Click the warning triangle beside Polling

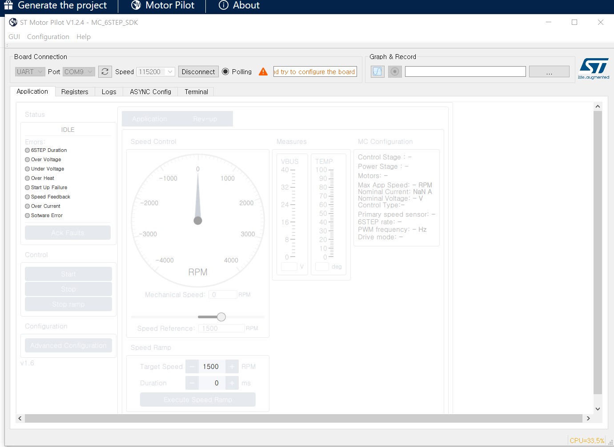coord(263,71)
